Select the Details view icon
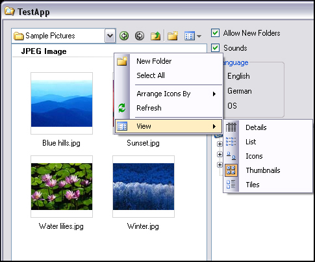Image resolution: width=315 pixels, height=262 pixels. point(231,127)
